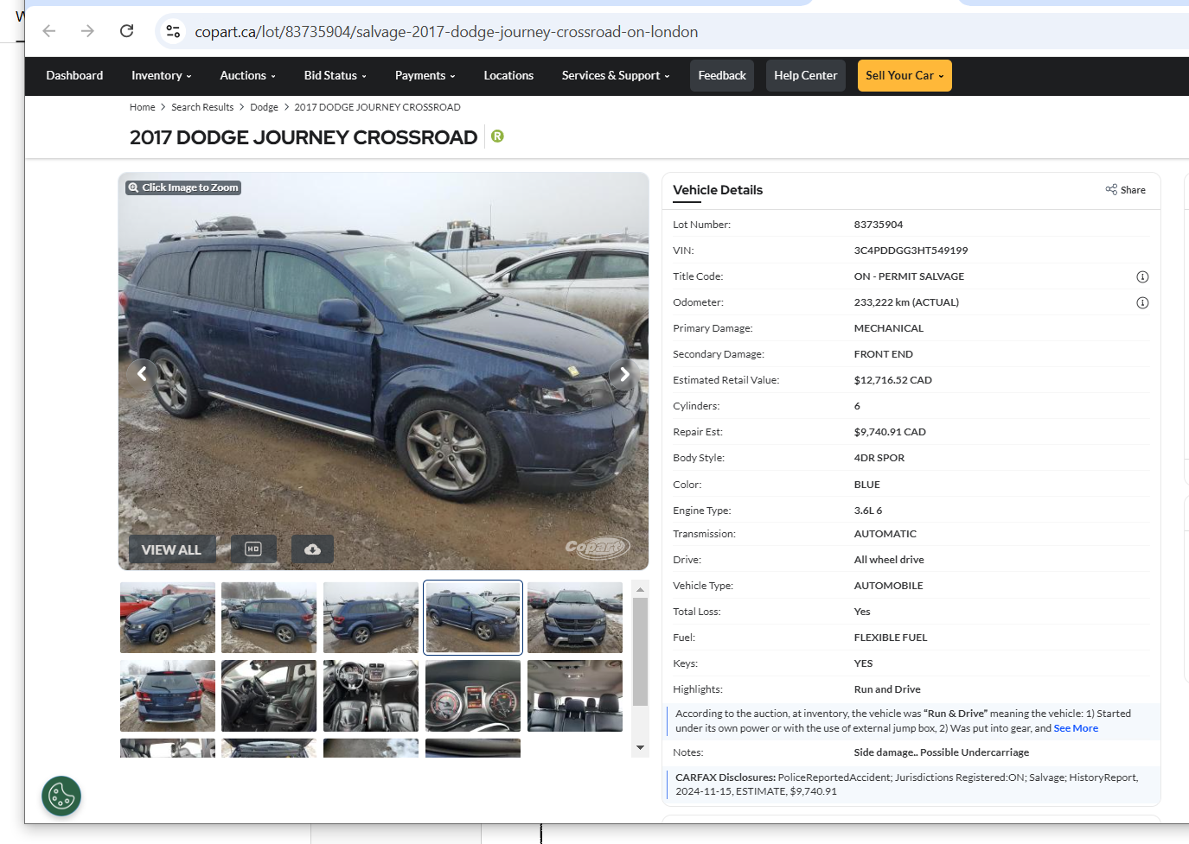Open the Sell Your Car dropdown
This screenshot has height=844, width=1189.
905,76
